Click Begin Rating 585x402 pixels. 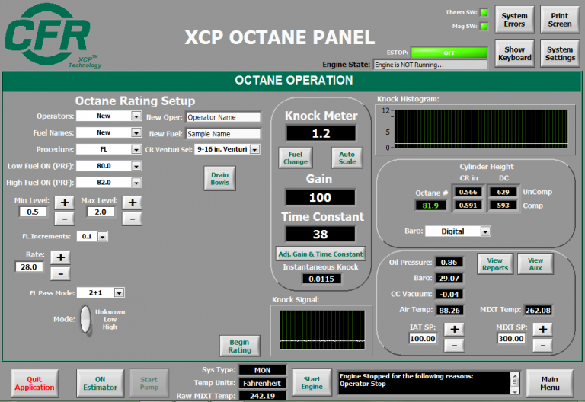click(x=239, y=346)
